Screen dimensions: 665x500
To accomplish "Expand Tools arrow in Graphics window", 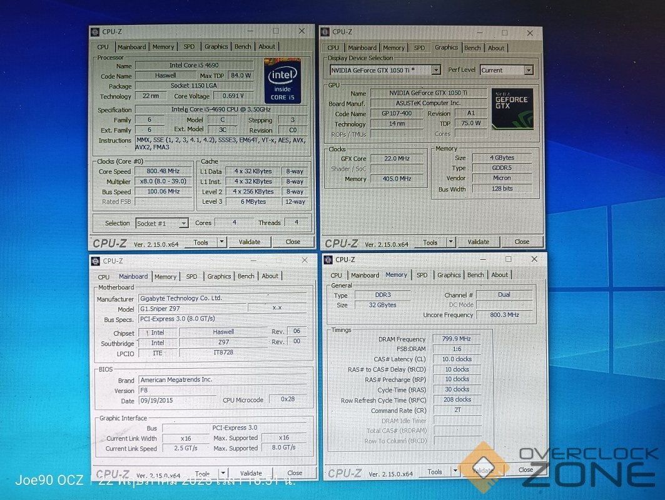I will [x=451, y=242].
